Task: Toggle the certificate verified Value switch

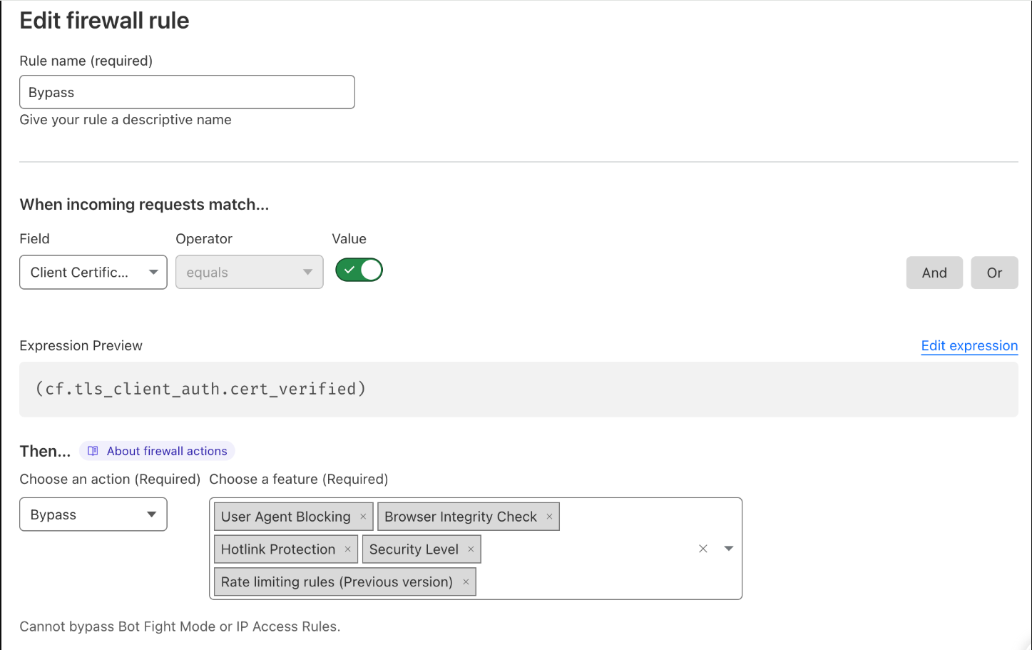Action: (359, 270)
